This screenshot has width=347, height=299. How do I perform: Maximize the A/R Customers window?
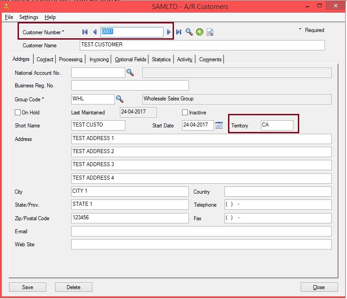pyautogui.click(x=320, y=6)
